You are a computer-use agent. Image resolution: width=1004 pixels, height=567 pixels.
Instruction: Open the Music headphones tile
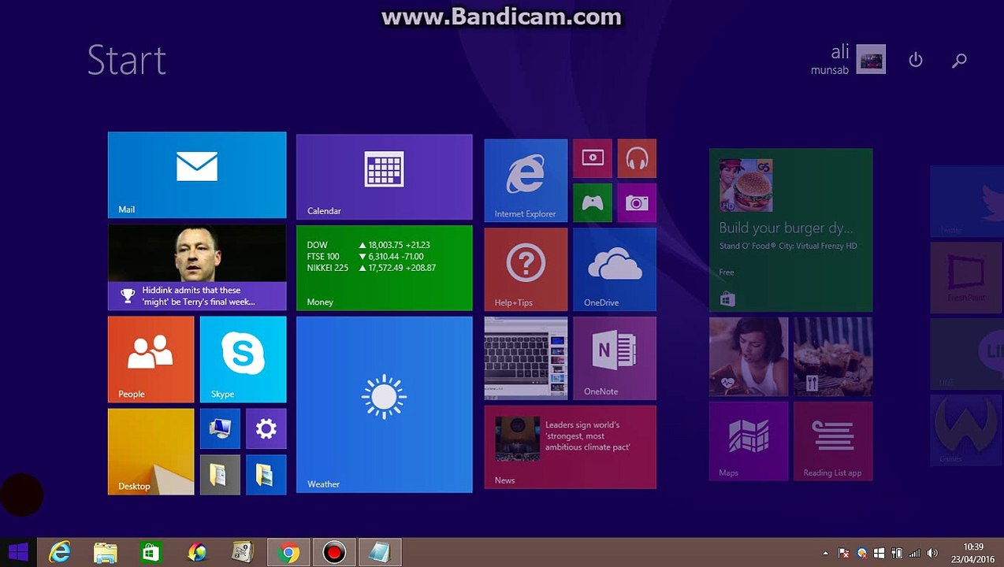point(637,158)
